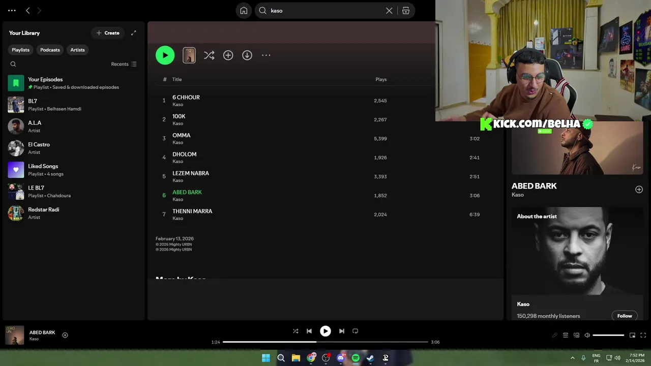Open the Browse icon beside search
The height and width of the screenshot is (366, 651).
pos(406,11)
